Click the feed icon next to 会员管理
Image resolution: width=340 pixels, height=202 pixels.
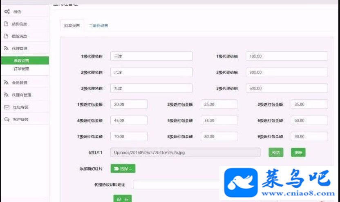point(6,82)
